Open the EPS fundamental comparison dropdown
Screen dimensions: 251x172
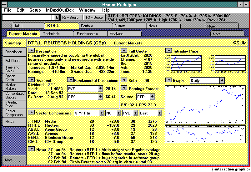[x=100, y=97]
